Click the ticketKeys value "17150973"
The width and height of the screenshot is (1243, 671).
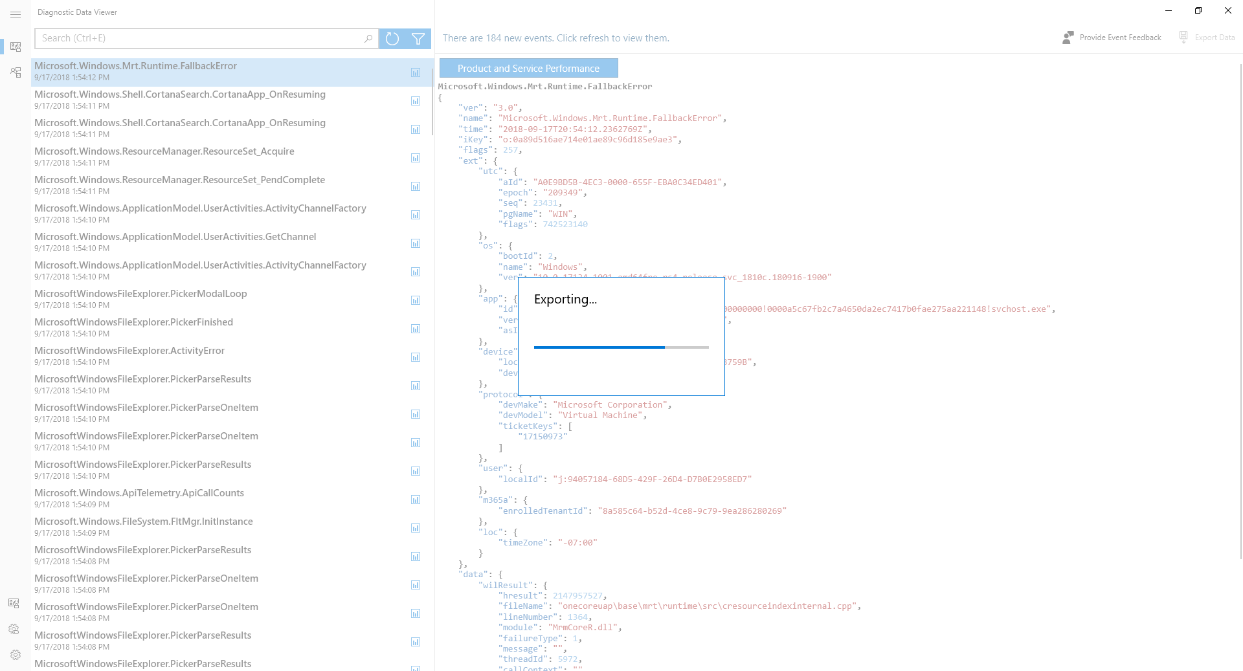(543, 437)
